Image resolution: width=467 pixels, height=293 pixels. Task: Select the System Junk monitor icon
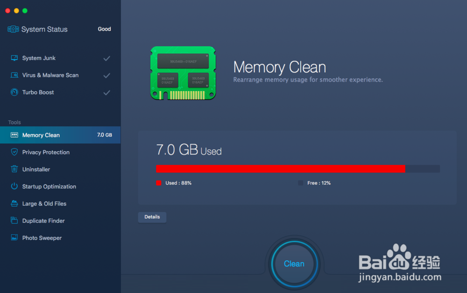point(14,58)
